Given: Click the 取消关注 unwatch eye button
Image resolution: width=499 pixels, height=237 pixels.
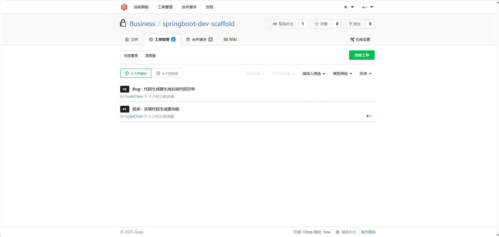Looking at the screenshot, I should [x=283, y=24].
